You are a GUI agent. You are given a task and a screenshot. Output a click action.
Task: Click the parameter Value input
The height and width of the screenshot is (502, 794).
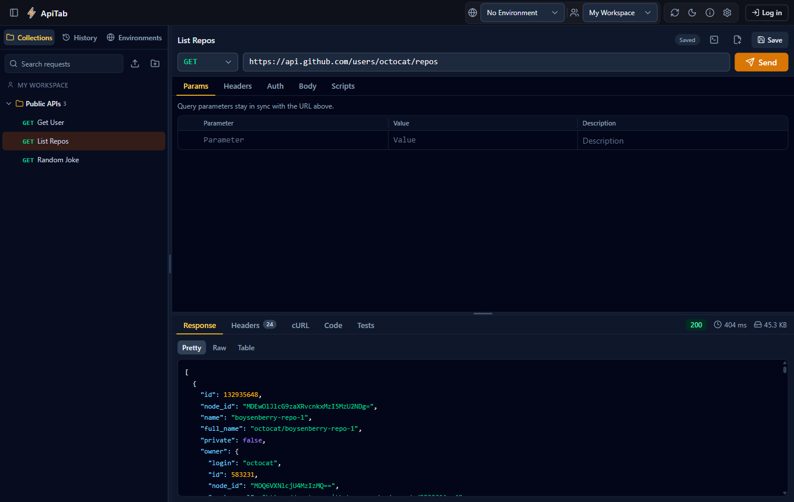point(483,140)
